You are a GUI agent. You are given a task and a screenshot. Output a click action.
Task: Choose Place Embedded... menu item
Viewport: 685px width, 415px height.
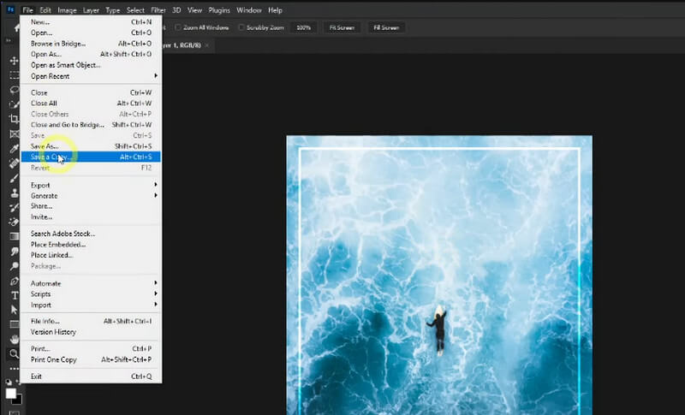click(91, 245)
